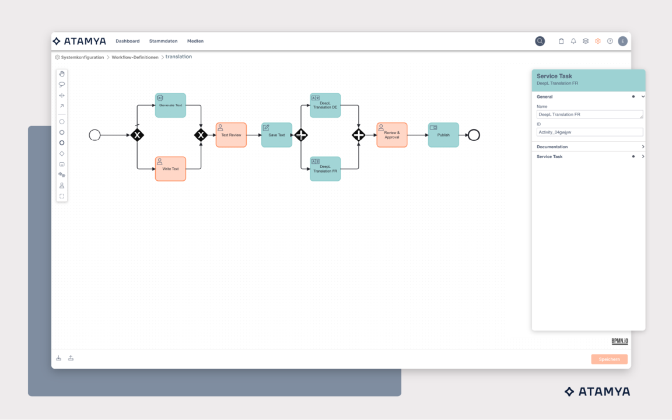Screen dimensions: 672x420
Task: Expand the Documentation section
Action: (589, 146)
